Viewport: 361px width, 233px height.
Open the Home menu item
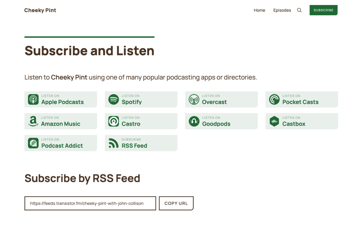point(259,10)
